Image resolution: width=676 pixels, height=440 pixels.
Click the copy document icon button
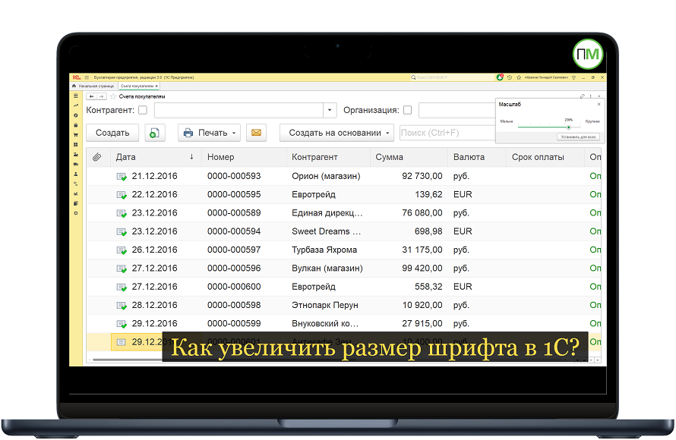click(x=155, y=133)
